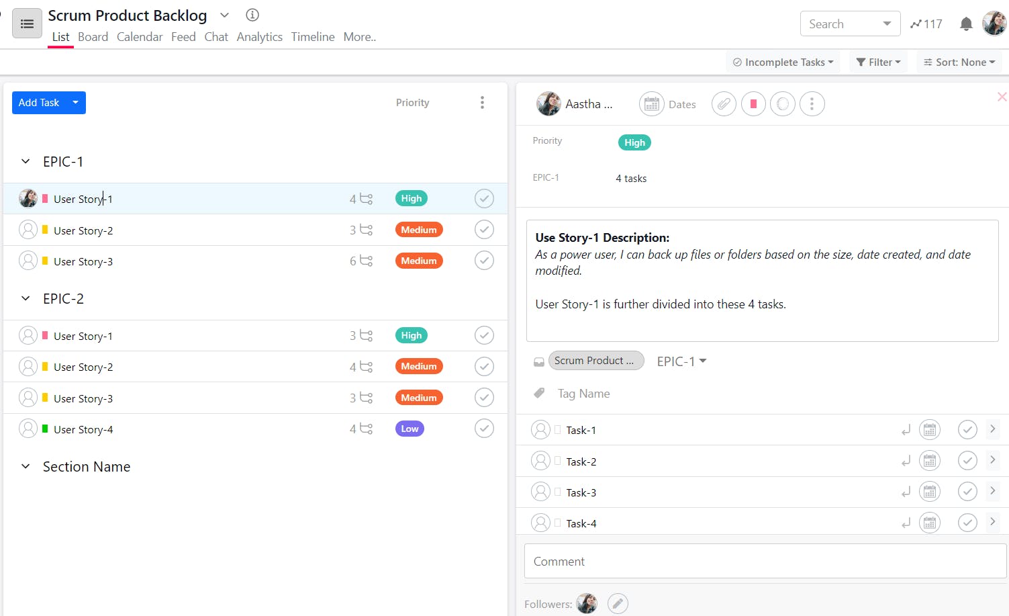Mark Task-2 as complete
Image resolution: width=1009 pixels, height=616 pixels.
coord(967,461)
